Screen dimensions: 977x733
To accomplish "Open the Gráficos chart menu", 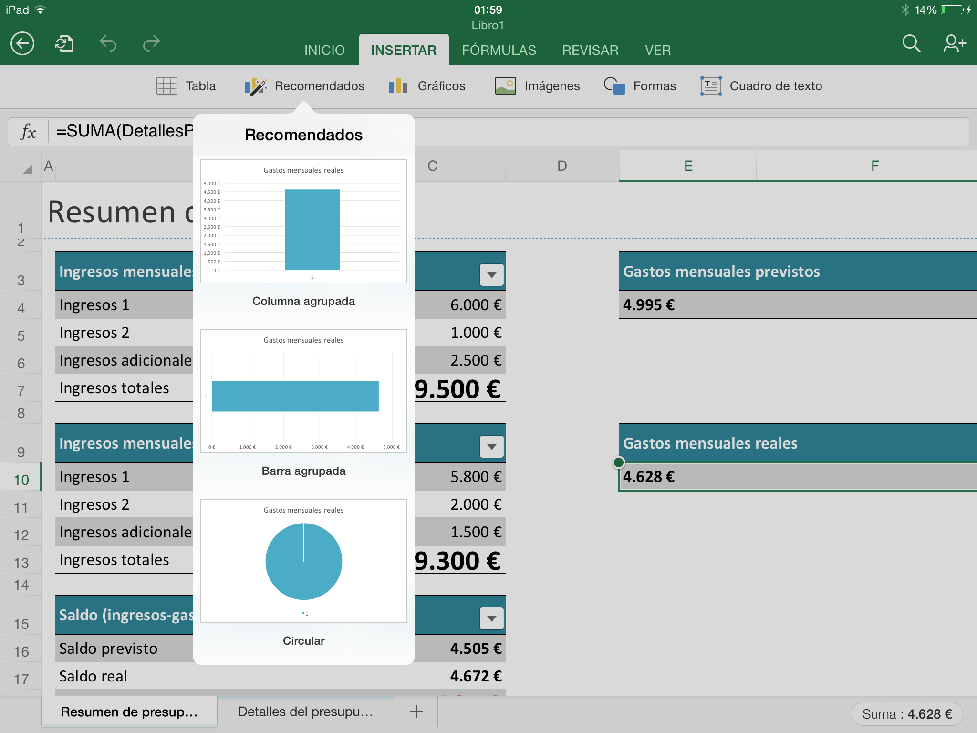I will pos(427,86).
